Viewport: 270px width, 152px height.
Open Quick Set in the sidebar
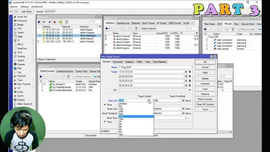[22, 17]
